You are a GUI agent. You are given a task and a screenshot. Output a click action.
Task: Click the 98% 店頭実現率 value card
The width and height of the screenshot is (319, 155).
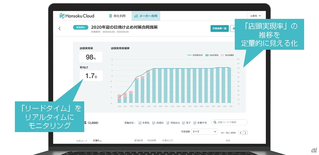[91, 57]
